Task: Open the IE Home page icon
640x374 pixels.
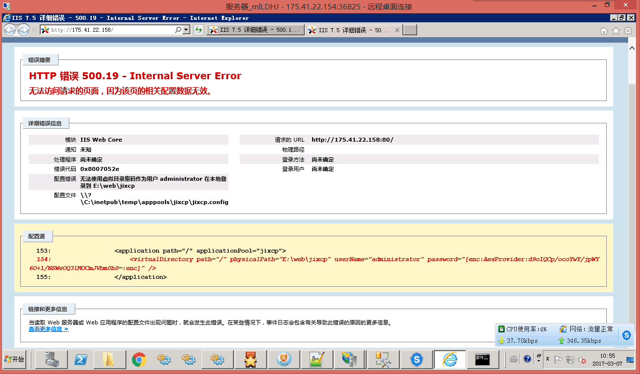Action: pos(604,31)
